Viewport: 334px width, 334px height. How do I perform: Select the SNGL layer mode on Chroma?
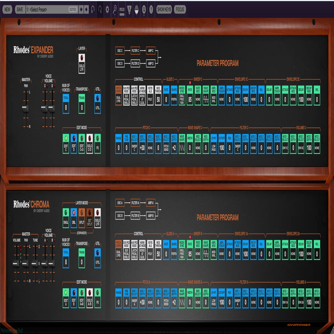click(66, 218)
